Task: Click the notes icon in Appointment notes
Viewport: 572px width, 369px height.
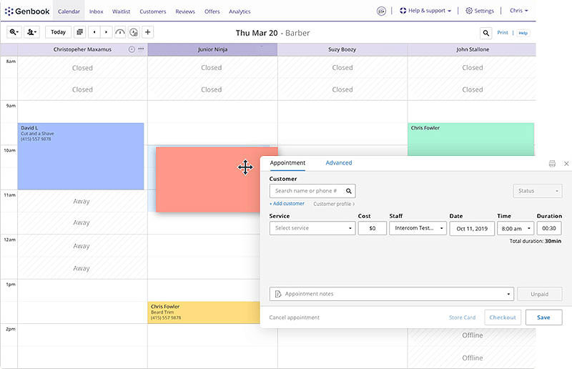Action: [x=278, y=294]
